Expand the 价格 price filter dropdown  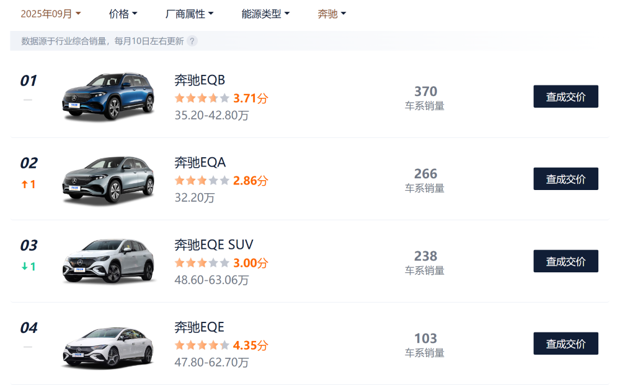(123, 14)
